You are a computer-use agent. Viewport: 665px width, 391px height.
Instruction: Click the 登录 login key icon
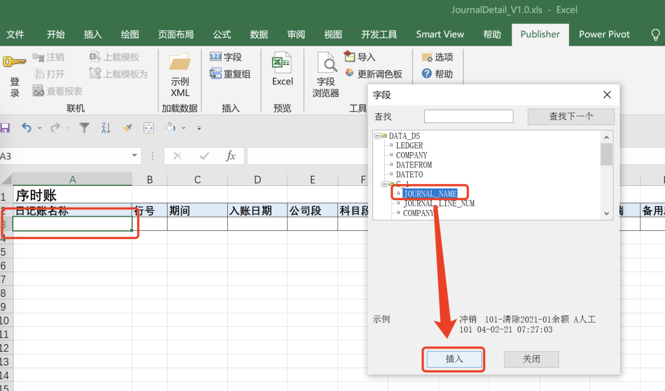coord(14,62)
